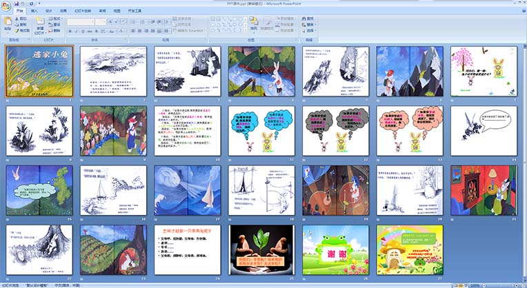Select slide 6 with mountain climber painting
The image size is (527, 288).
click(x=410, y=71)
